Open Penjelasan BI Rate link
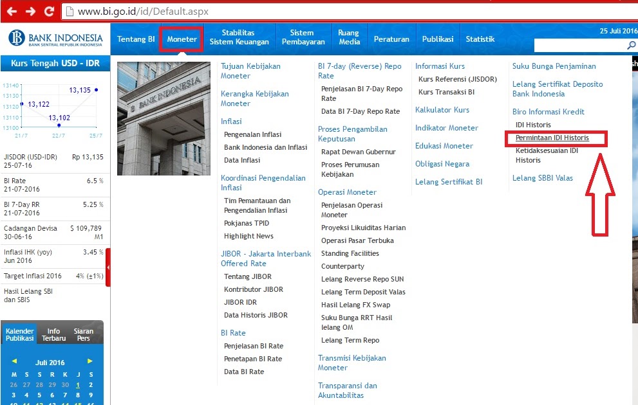The image size is (638, 405). [x=254, y=346]
